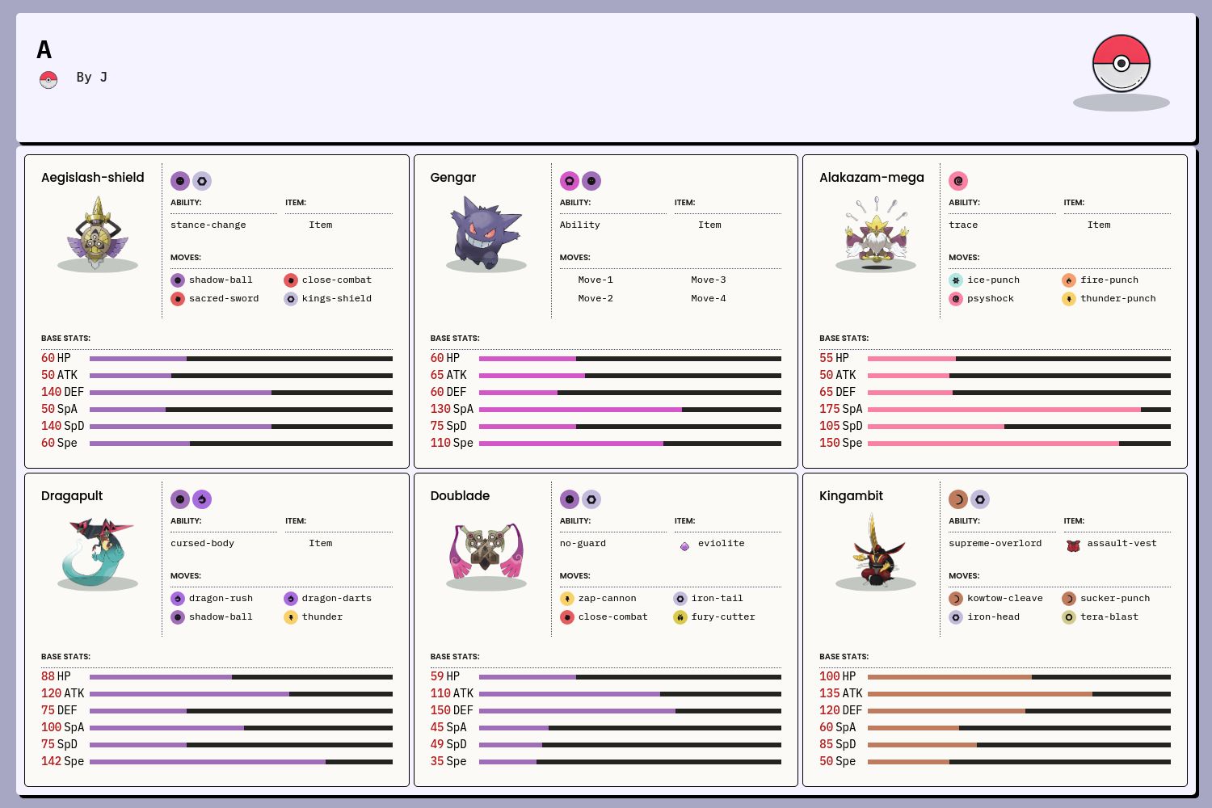Click the kings-shield move on Aegislash-shield
This screenshot has height=808, width=1212.
point(336,299)
